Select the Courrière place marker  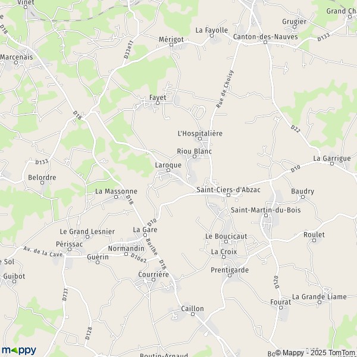click(154, 280)
